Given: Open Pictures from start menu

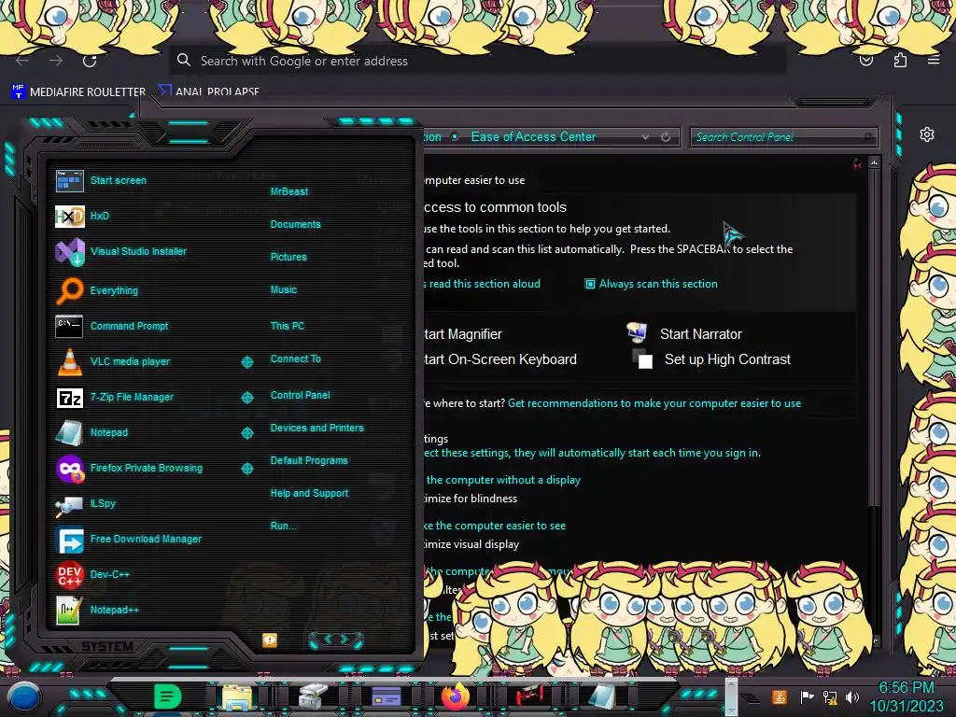Looking at the screenshot, I should (288, 258).
